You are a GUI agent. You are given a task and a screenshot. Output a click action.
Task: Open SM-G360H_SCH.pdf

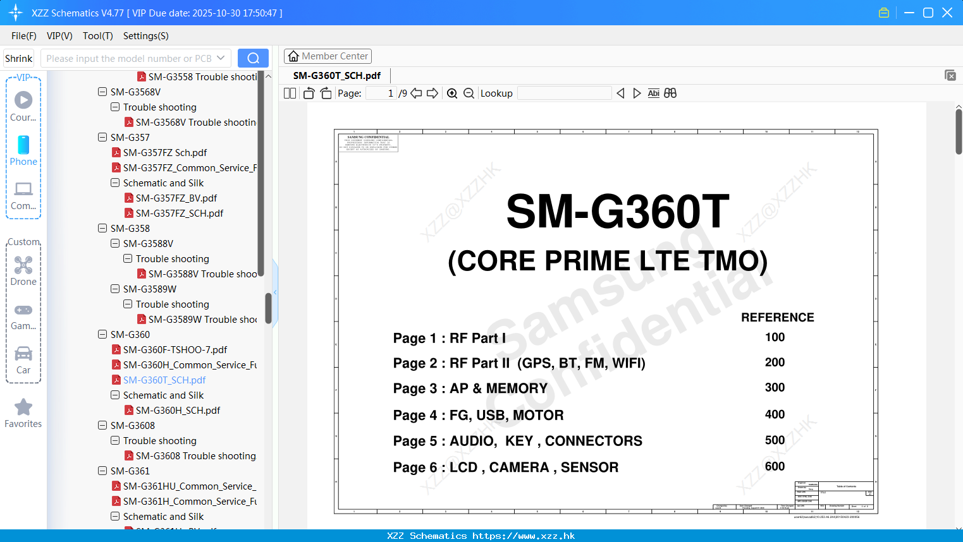pos(178,410)
